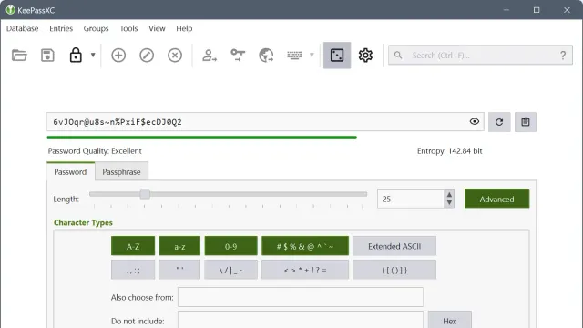Enable { [ ( ) ] } brace characters
583x328 pixels.
(394, 270)
